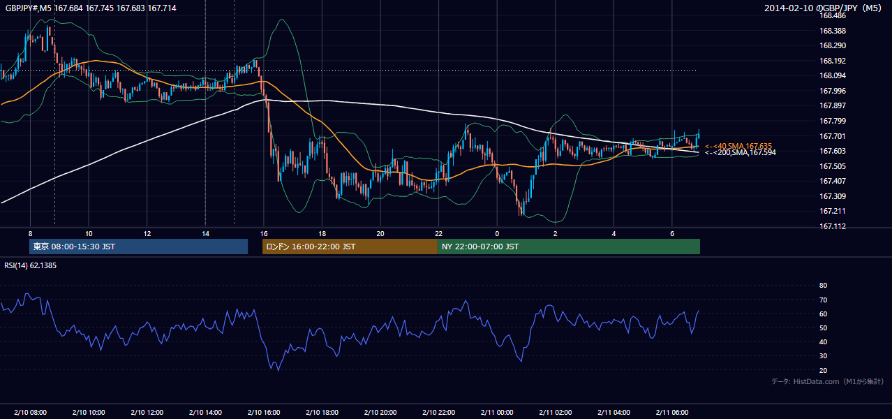Click the bottom axis label 2/11 00:00
The height and width of the screenshot is (419, 892).
[x=497, y=413]
